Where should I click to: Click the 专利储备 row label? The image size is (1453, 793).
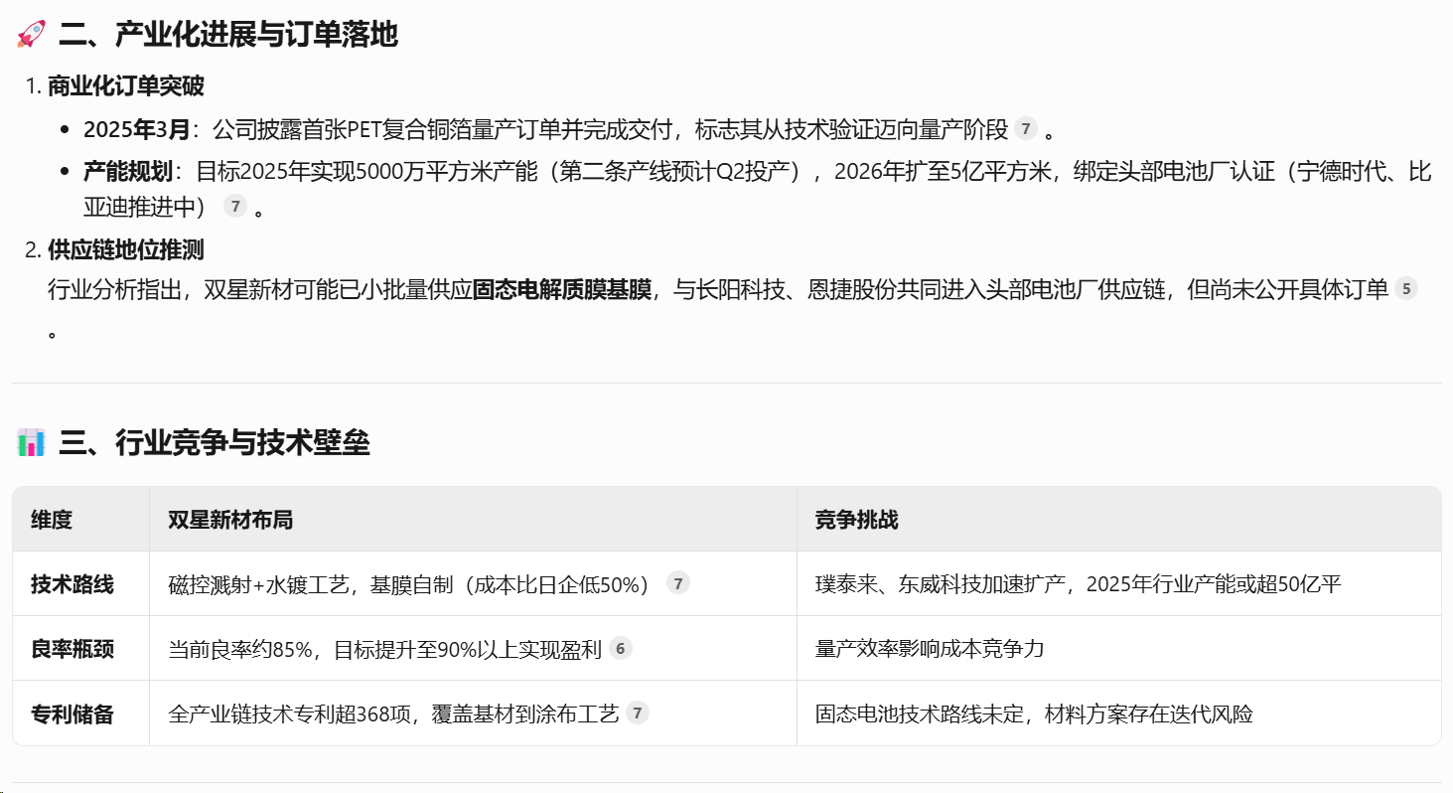[73, 714]
